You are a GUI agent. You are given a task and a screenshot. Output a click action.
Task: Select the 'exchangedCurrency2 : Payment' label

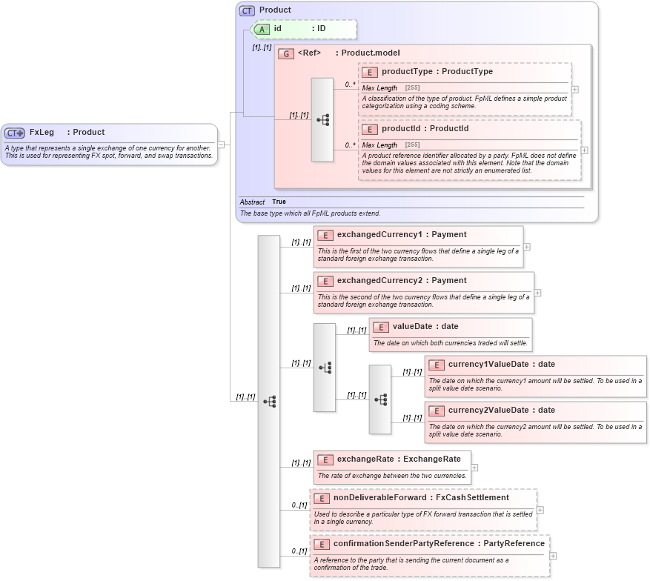pos(402,281)
